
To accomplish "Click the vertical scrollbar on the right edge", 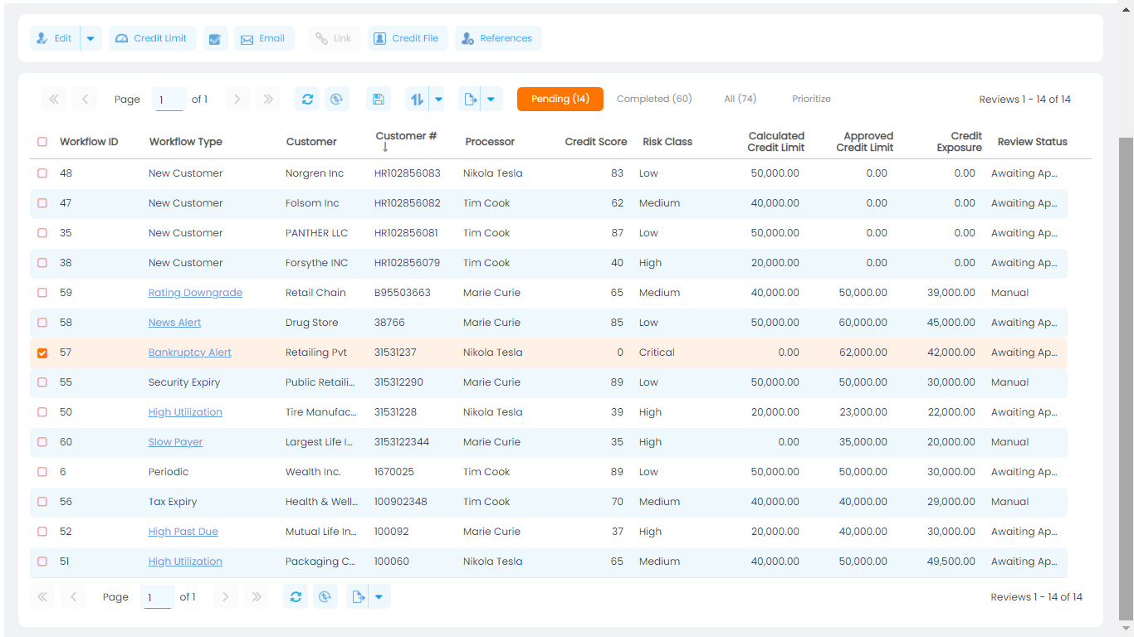I will (1126, 373).
